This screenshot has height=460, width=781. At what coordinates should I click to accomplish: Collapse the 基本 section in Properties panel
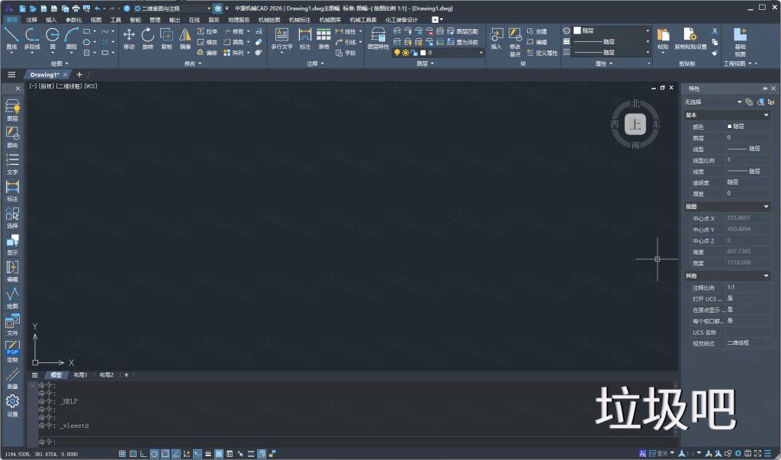766,115
